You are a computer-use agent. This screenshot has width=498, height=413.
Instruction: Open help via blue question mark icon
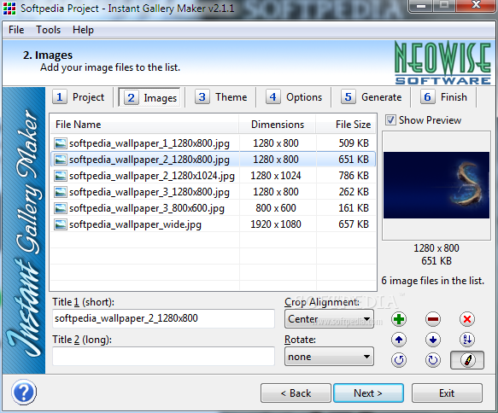click(x=24, y=392)
